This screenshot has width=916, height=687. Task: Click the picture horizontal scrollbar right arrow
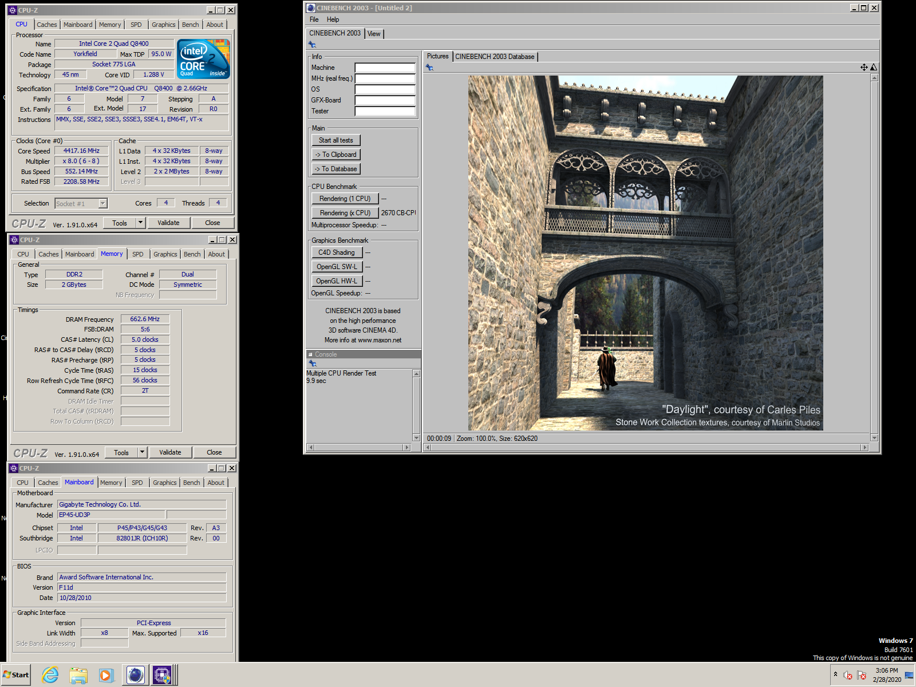click(865, 448)
